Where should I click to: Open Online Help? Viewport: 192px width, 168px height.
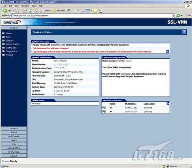tap(14, 152)
